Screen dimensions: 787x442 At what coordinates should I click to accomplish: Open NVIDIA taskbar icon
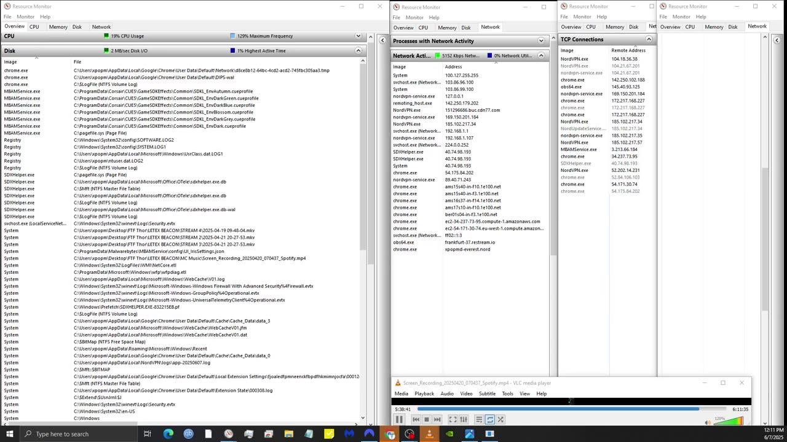tap(449, 434)
